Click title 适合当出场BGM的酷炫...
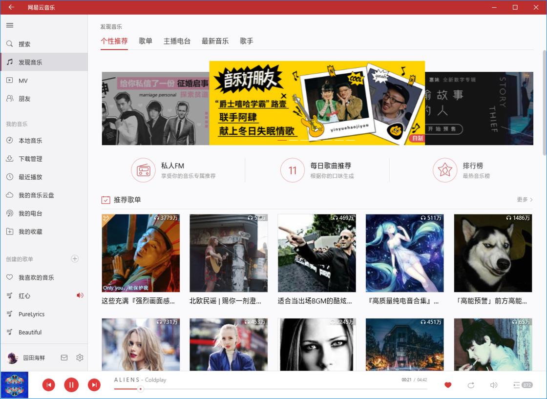 315,301
